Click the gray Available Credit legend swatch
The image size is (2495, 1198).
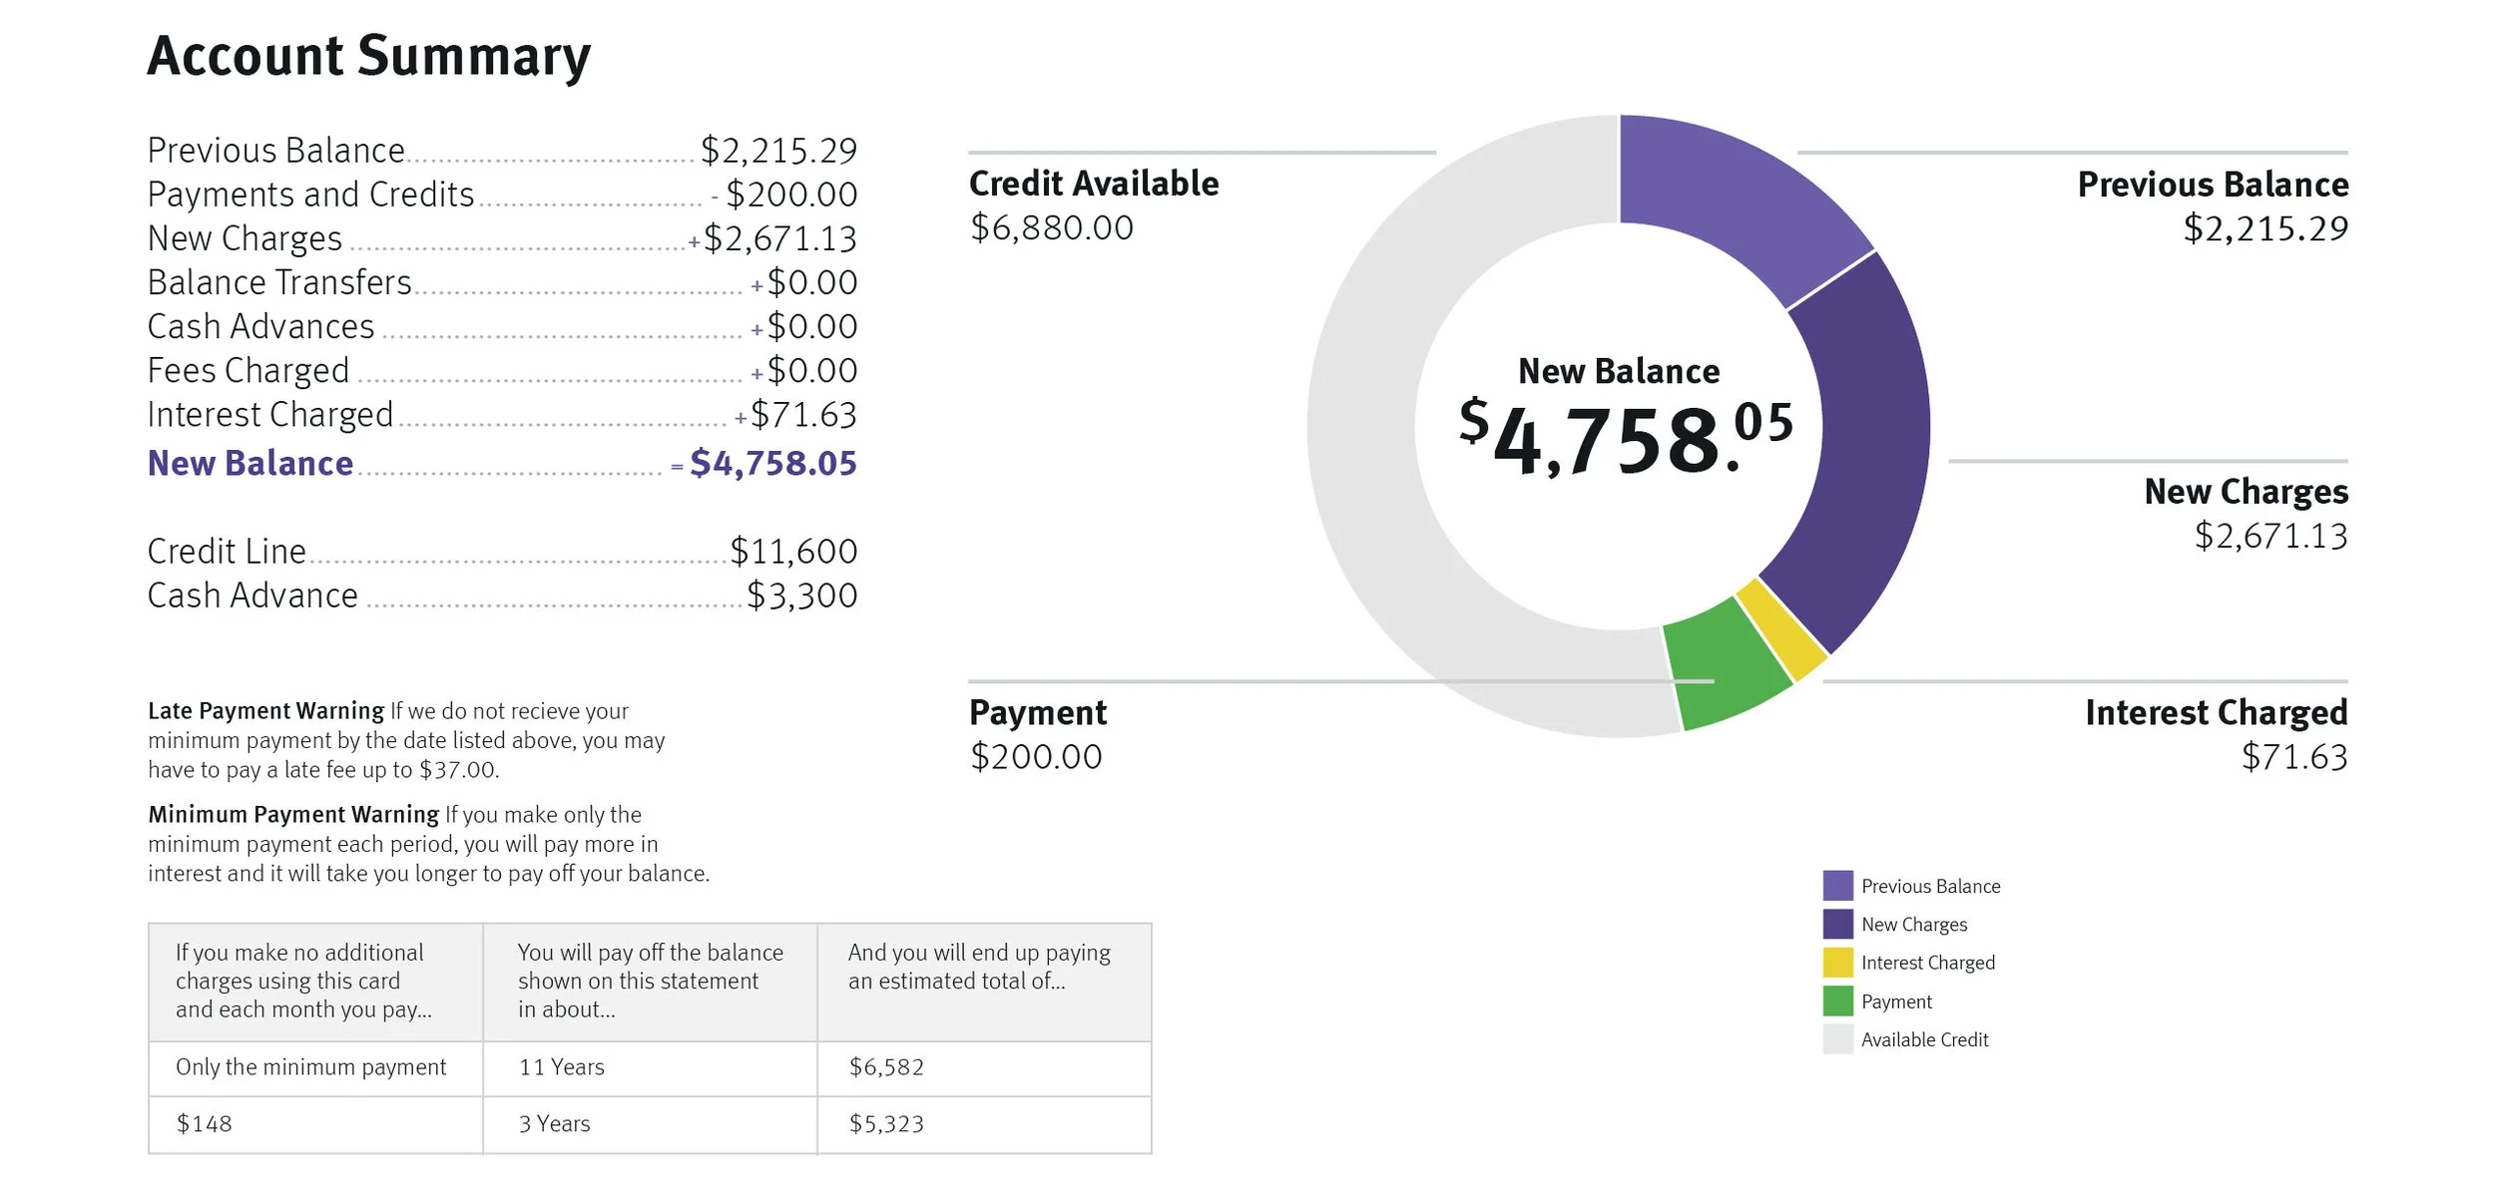click(x=1837, y=1039)
